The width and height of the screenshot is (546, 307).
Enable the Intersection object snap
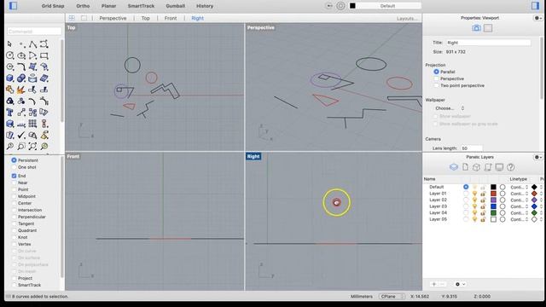pyautogui.click(x=14, y=210)
